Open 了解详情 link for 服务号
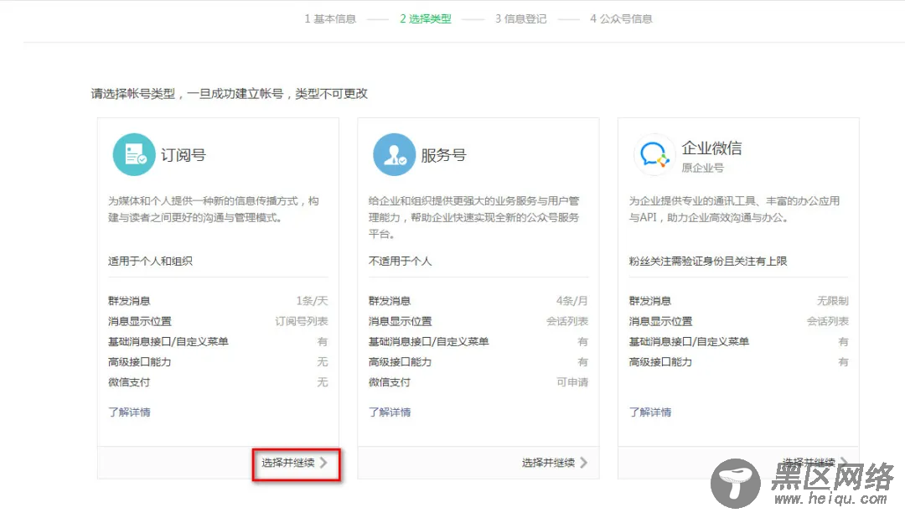 pyautogui.click(x=390, y=412)
